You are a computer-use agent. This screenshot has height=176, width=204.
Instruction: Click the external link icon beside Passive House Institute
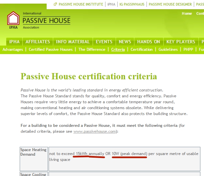pos(55,4)
